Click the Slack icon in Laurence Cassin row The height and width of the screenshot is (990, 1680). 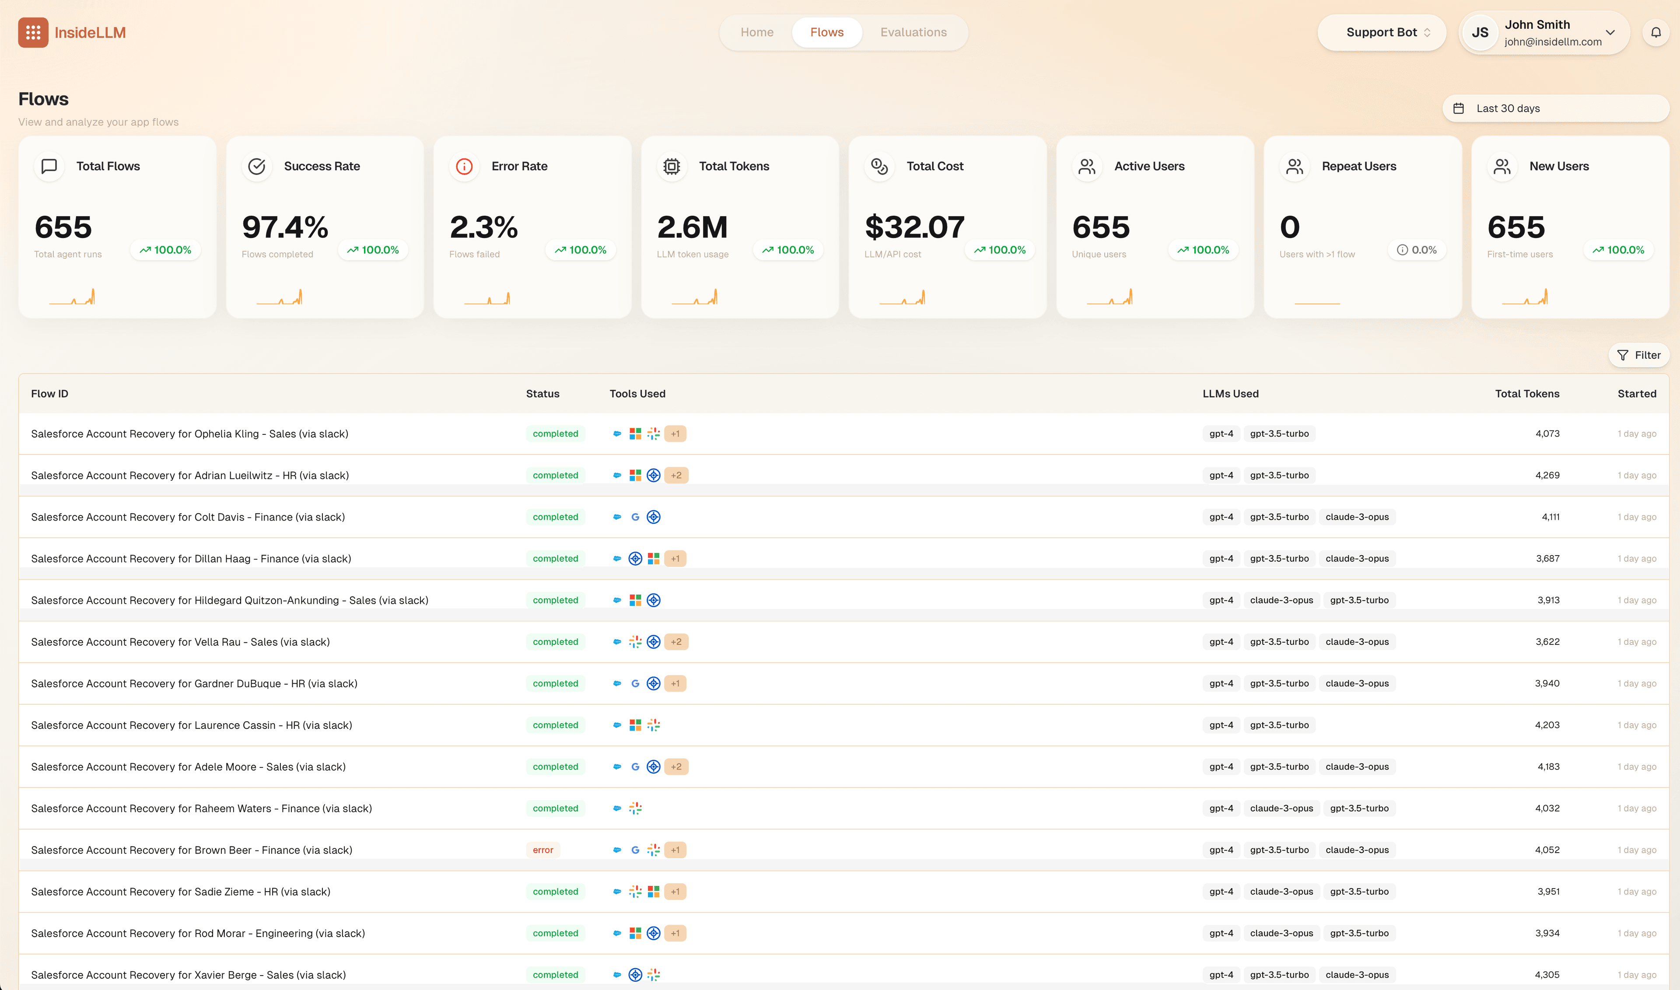(x=653, y=724)
